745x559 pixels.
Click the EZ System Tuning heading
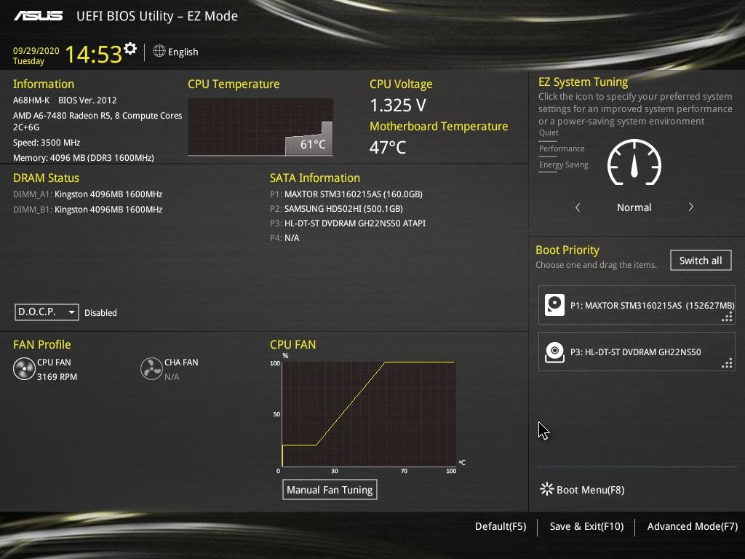click(583, 82)
